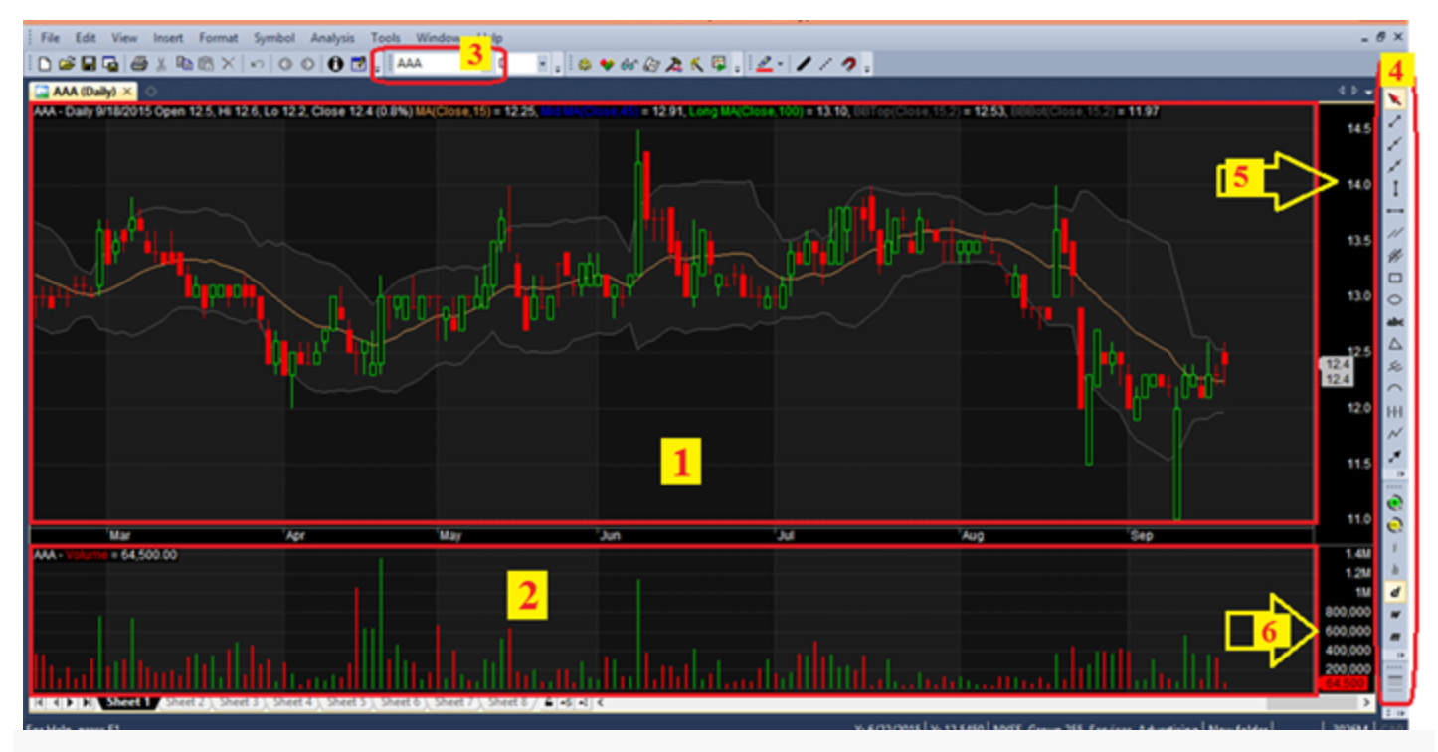1438x752 pixels.
Task: Toggle daily 'd' interval button
Action: coord(1395,592)
